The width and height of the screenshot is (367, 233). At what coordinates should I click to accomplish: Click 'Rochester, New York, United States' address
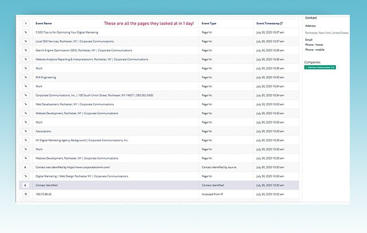pyautogui.click(x=327, y=33)
